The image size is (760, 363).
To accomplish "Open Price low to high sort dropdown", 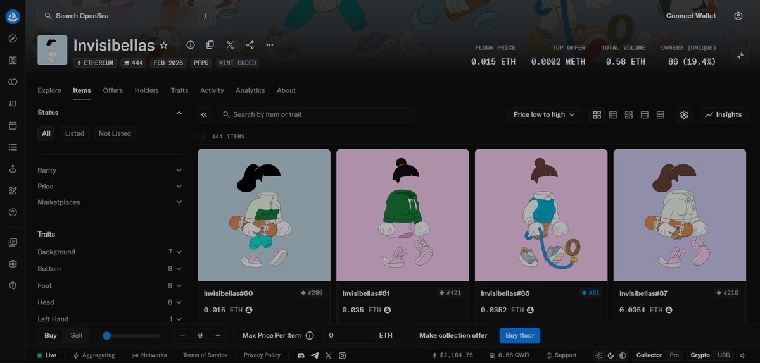I will point(544,114).
